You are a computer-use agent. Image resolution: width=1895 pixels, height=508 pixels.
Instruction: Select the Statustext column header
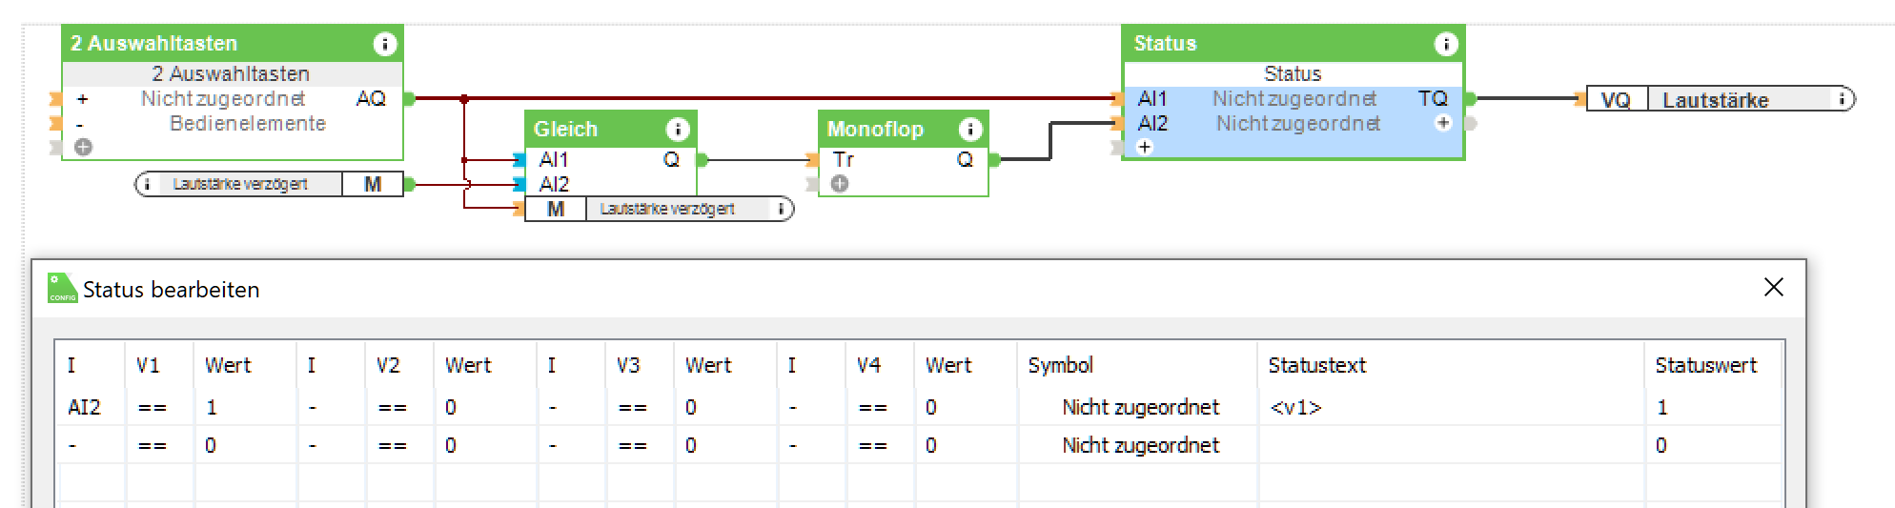click(1316, 366)
